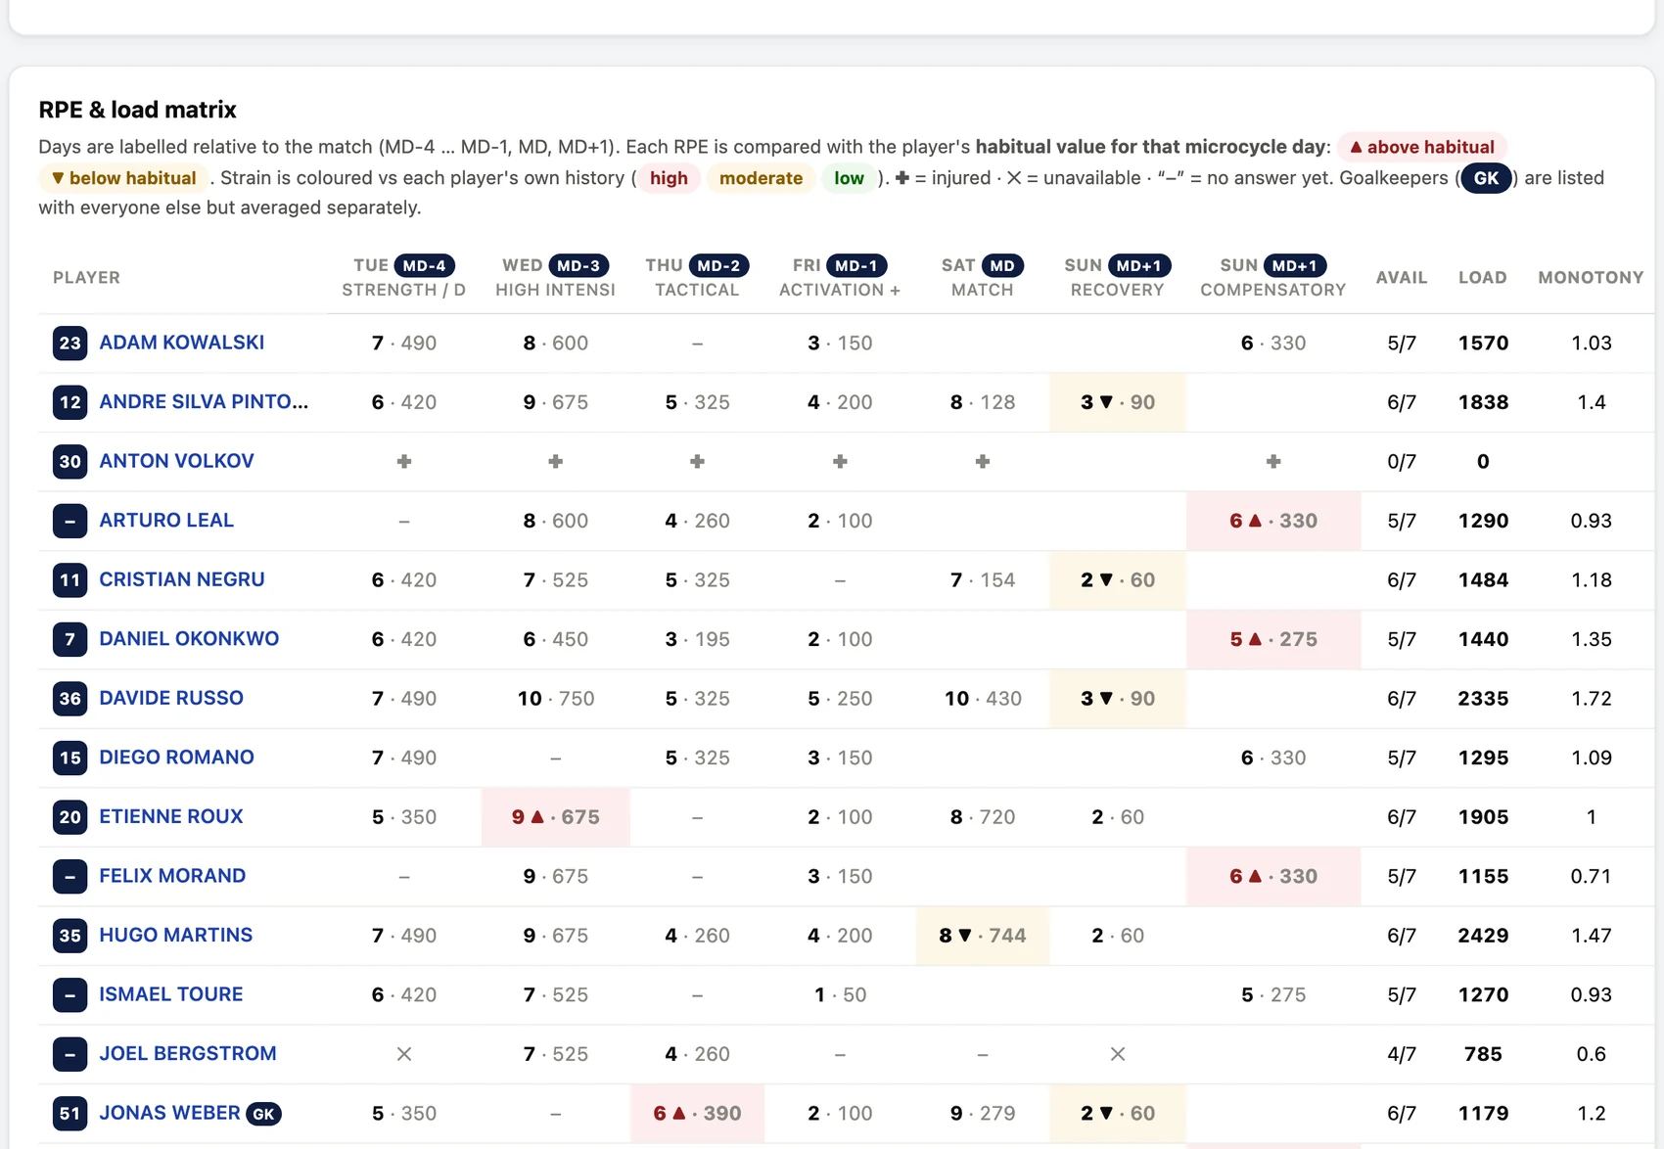Open Anton Volkov player link
The height and width of the screenshot is (1149, 1664).
coord(176,461)
